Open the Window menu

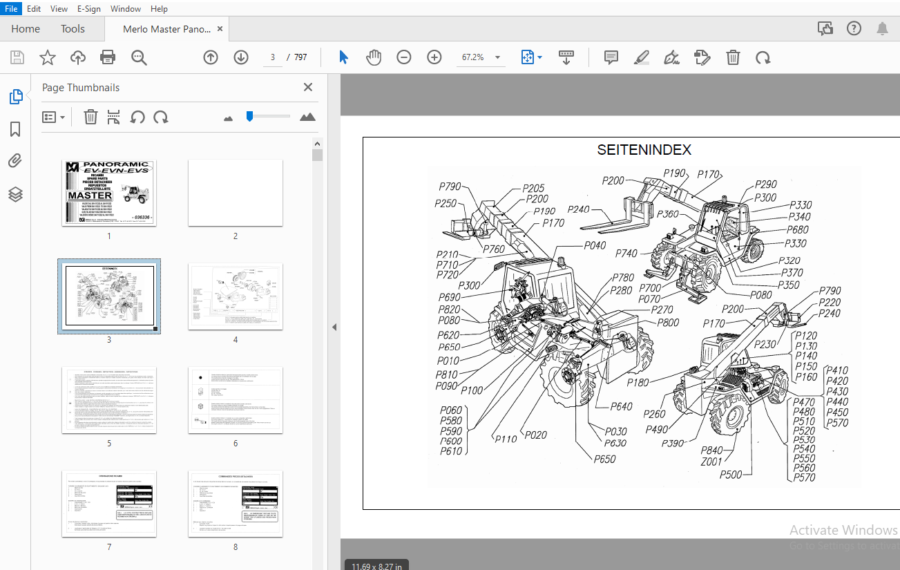pos(126,8)
